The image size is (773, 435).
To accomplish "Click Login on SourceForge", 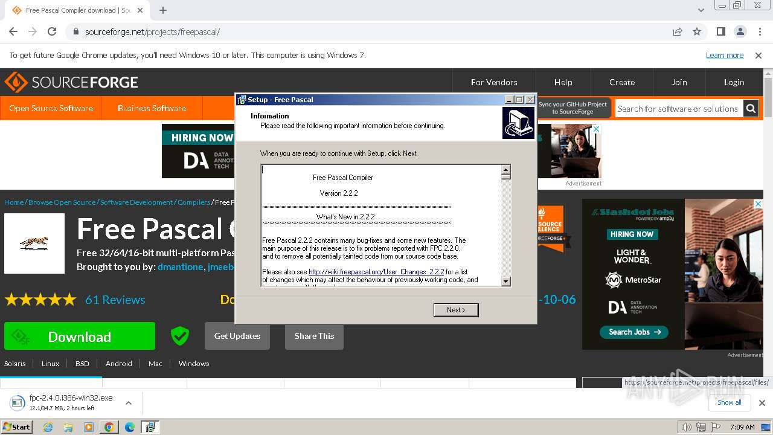I will coord(734,82).
